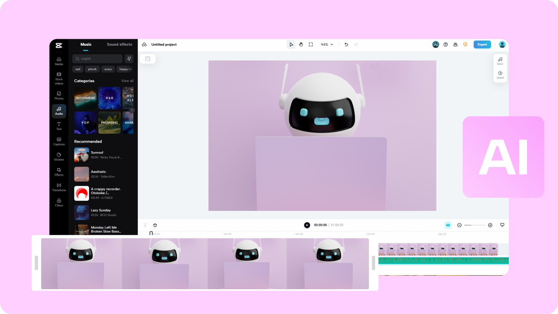
Task: Open the PROMISING category thumbnail
Action: (x=109, y=122)
